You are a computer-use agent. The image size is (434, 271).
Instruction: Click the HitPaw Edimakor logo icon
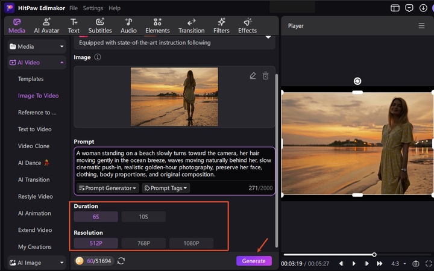pyautogui.click(x=9, y=8)
